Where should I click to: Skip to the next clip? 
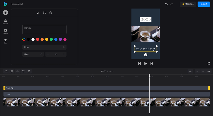point(151,63)
